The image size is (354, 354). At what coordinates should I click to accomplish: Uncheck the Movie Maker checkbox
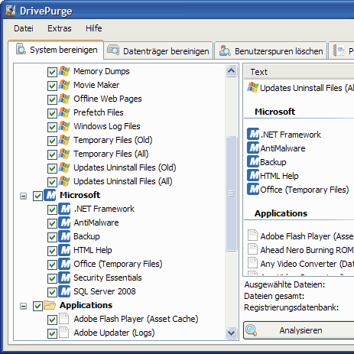tap(52, 86)
